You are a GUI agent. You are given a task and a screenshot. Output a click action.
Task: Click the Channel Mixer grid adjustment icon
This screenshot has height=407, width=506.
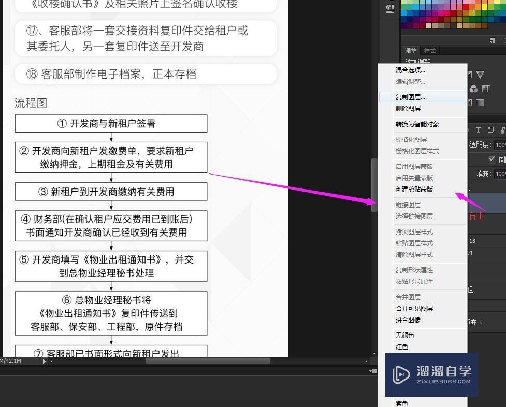[x=487, y=89]
